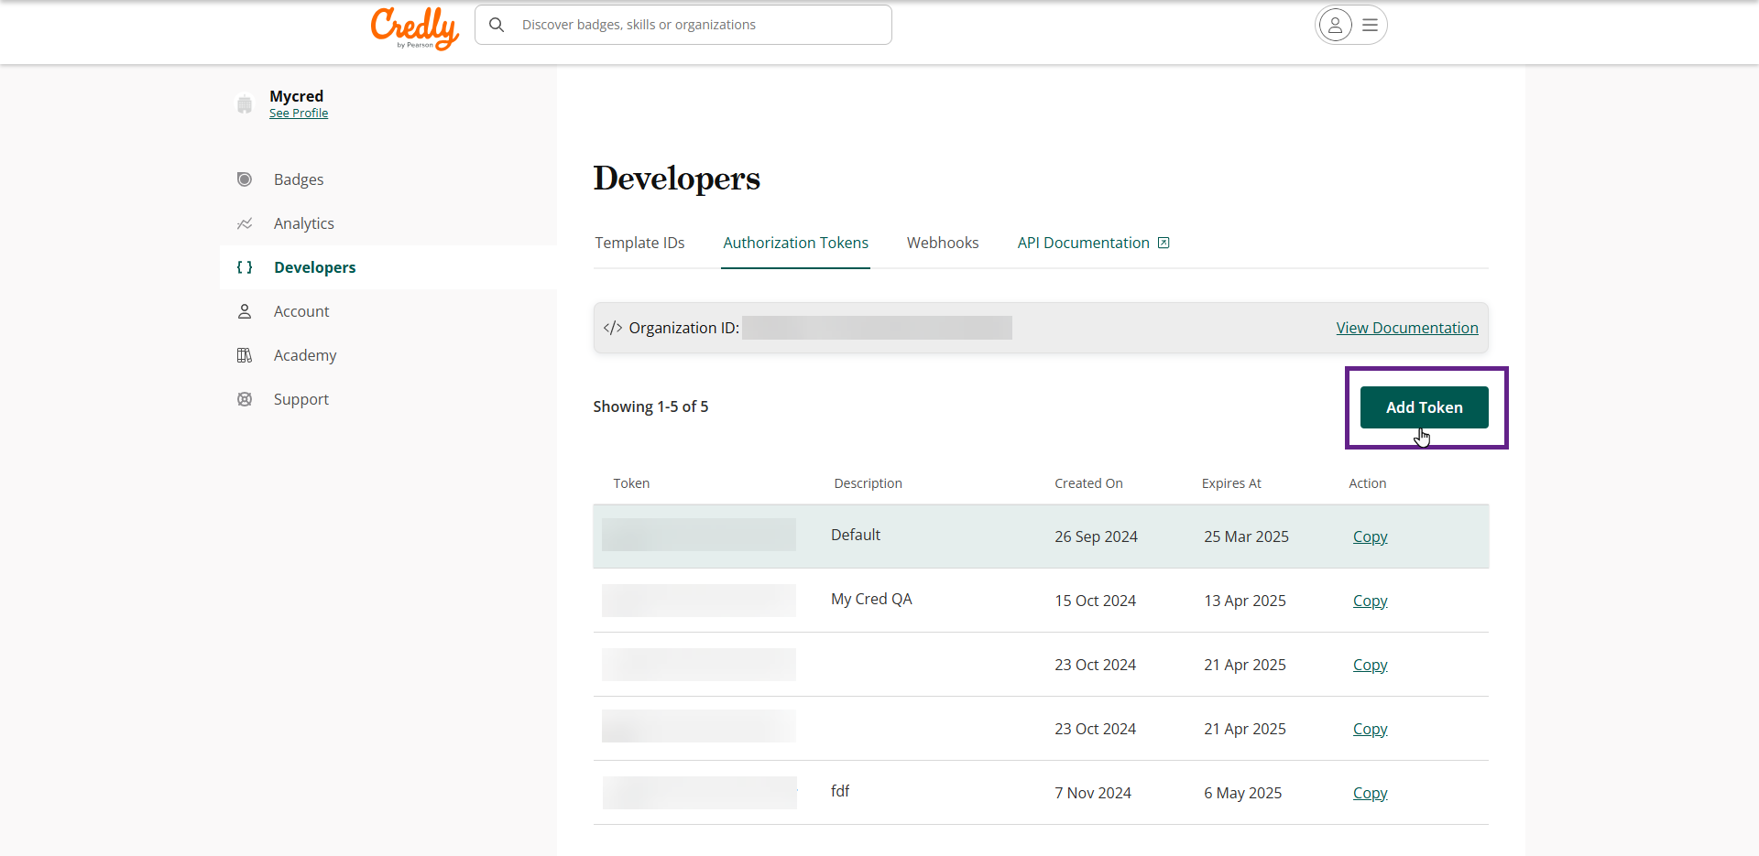Click the Mycred organization avatar
The height and width of the screenshot is (856, 1759).
click(245, 104)
